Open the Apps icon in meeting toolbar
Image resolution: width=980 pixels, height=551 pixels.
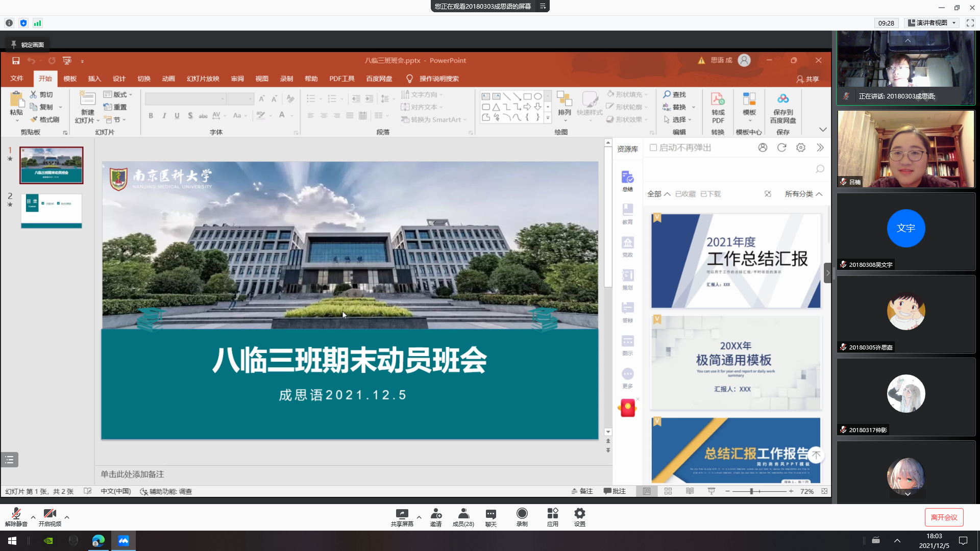(x=552, y=514)
